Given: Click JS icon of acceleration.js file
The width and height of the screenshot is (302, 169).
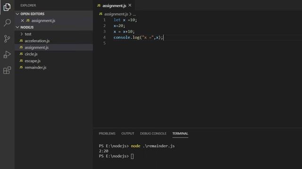Looking at the screenshot, I should [21, 41].
